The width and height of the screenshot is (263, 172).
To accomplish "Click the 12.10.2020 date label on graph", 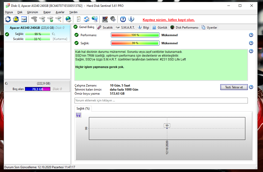I will (167, 148).
